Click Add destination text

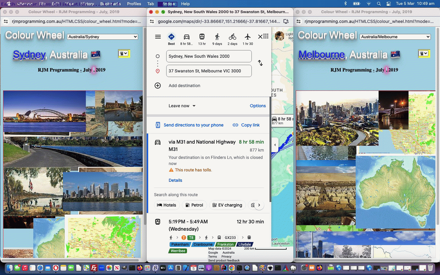coord(184,86)
